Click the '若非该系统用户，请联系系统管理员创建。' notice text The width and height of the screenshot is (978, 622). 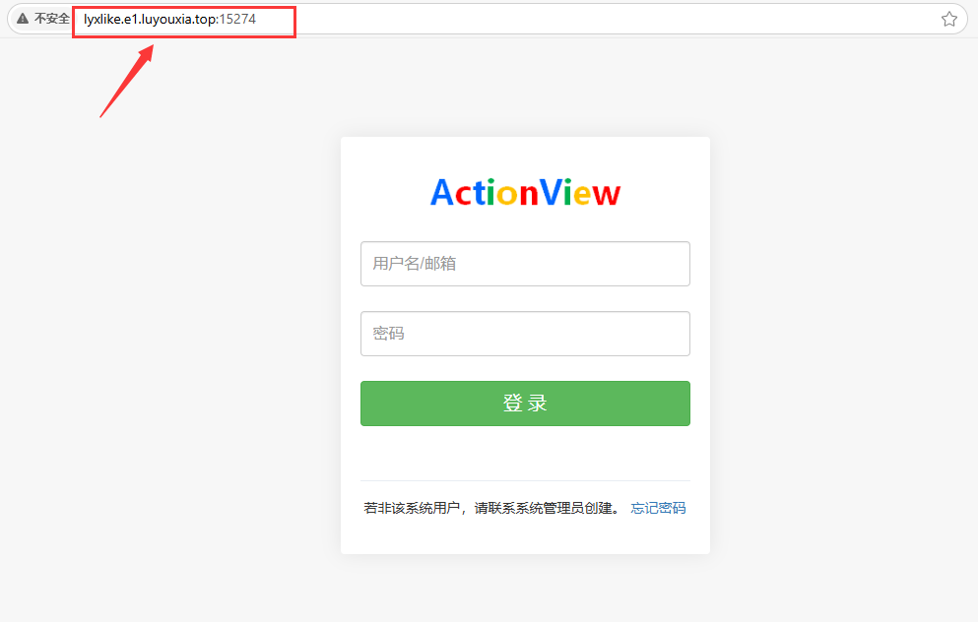coord(494,508)
